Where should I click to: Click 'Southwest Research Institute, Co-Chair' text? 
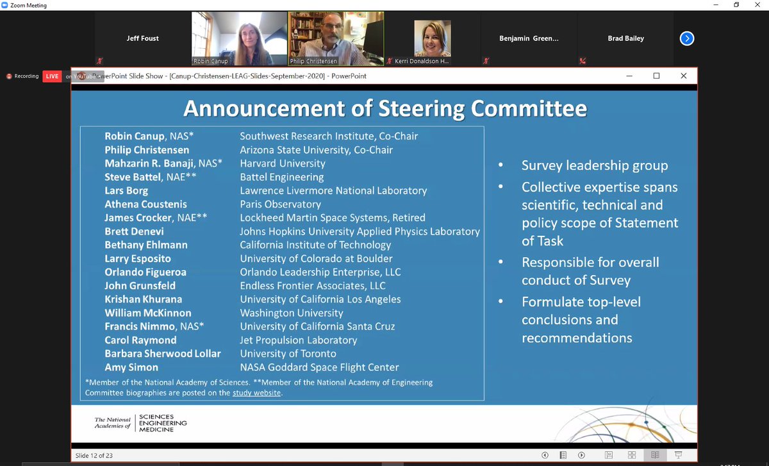click(x=329, y=136)
